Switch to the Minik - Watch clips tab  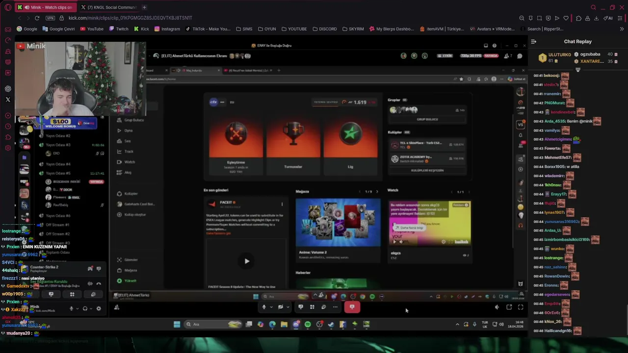coord(47,7)
